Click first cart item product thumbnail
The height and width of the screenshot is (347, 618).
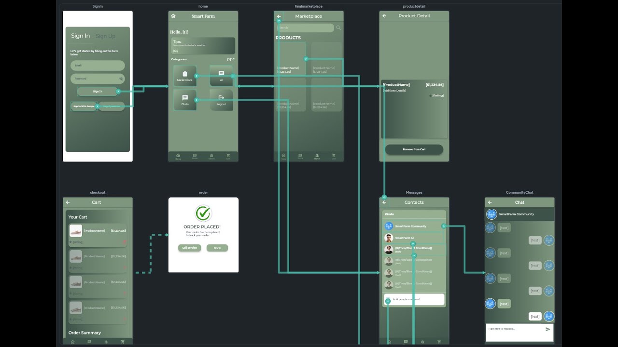[x=76, y=230]
